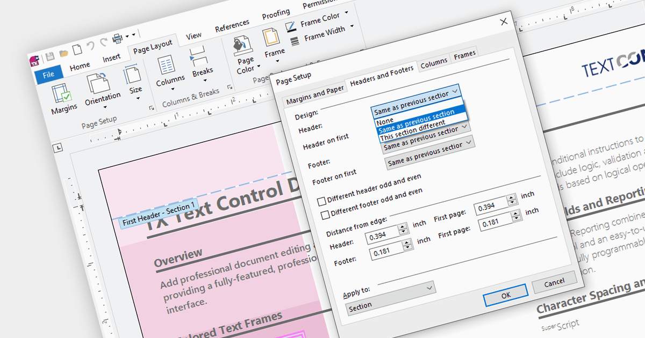Expand the Header design dropdown arrow
Viewport: 645px width, 338px height.
click(455, 92)
